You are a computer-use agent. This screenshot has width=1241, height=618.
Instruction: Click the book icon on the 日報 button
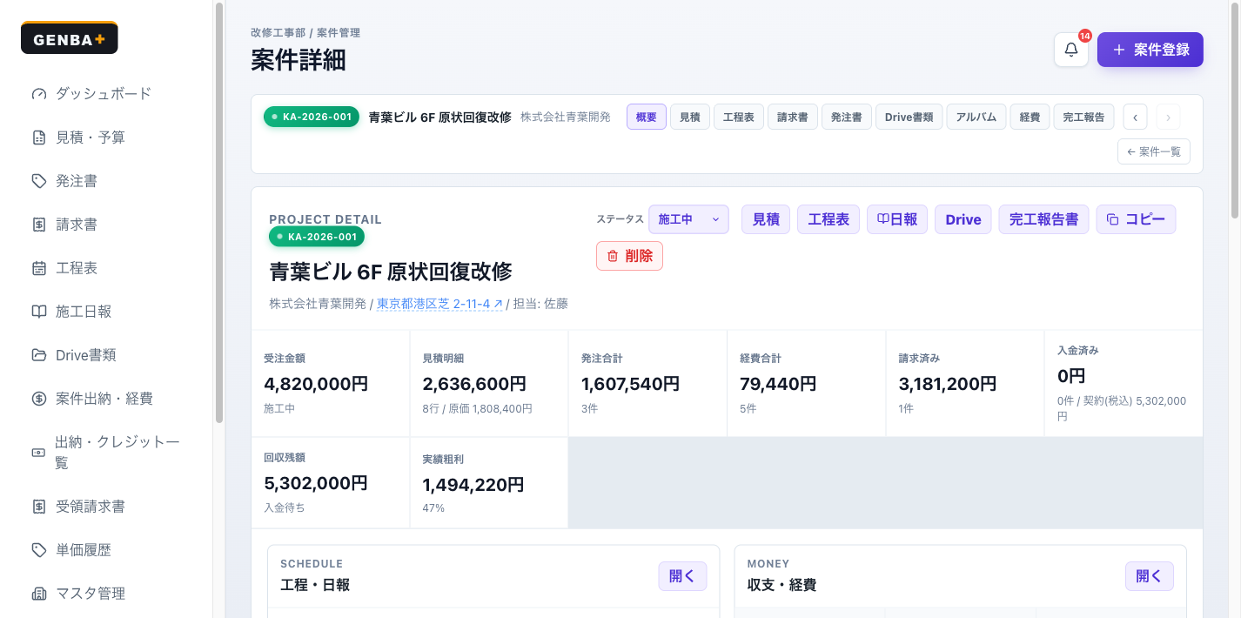pyautogui.click(x=882, y=219)
